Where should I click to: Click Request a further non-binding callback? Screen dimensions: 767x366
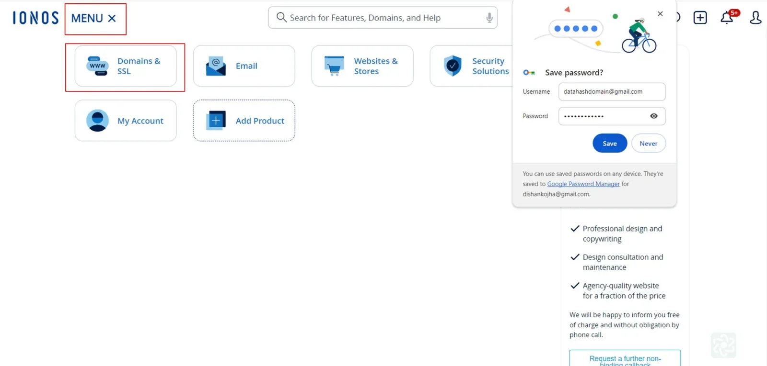pyautogui.click(x=625, y=359)
